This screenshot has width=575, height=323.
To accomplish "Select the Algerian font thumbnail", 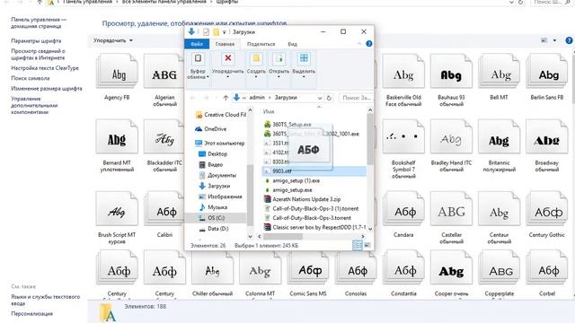I will tap(164, 71).
